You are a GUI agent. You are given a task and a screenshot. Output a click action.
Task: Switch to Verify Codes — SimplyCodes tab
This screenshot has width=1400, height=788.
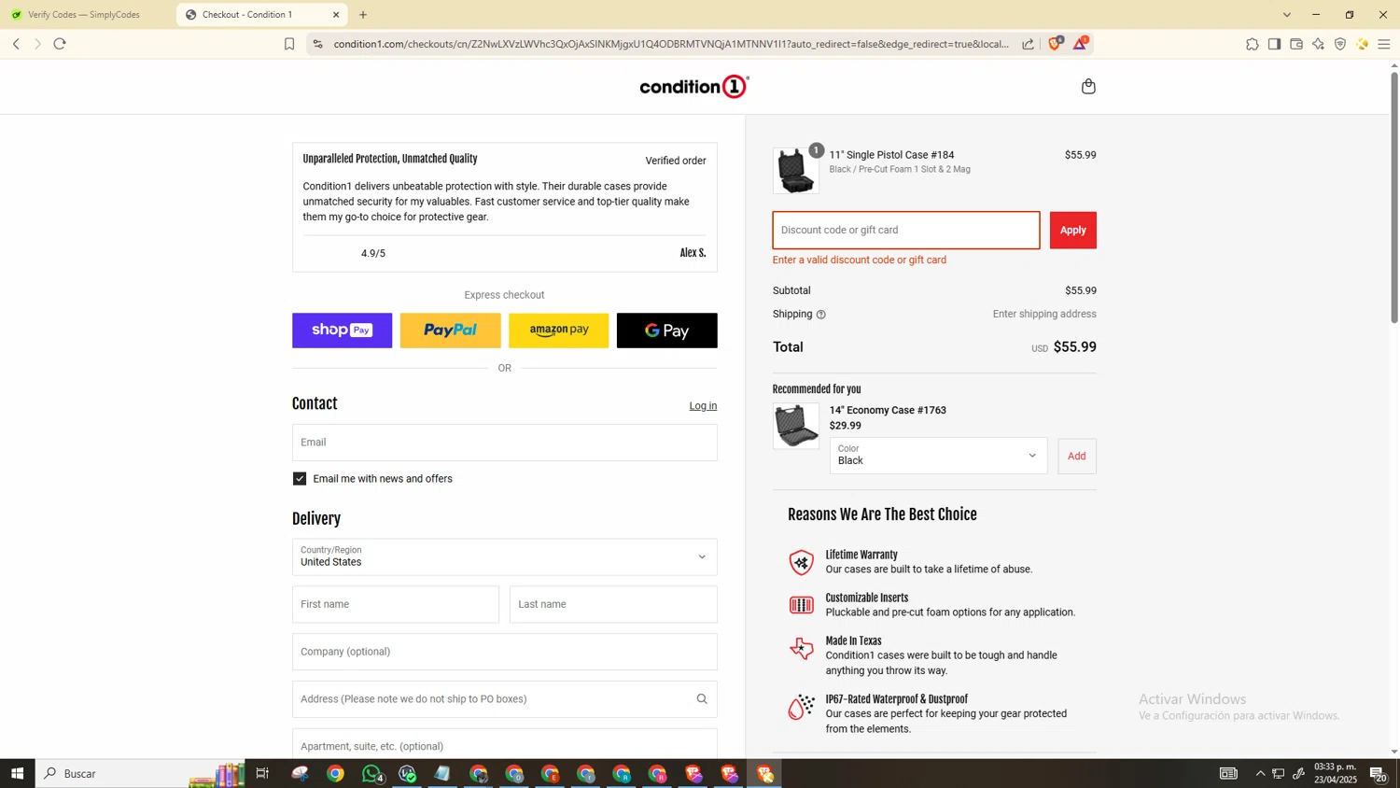point(85,15)
